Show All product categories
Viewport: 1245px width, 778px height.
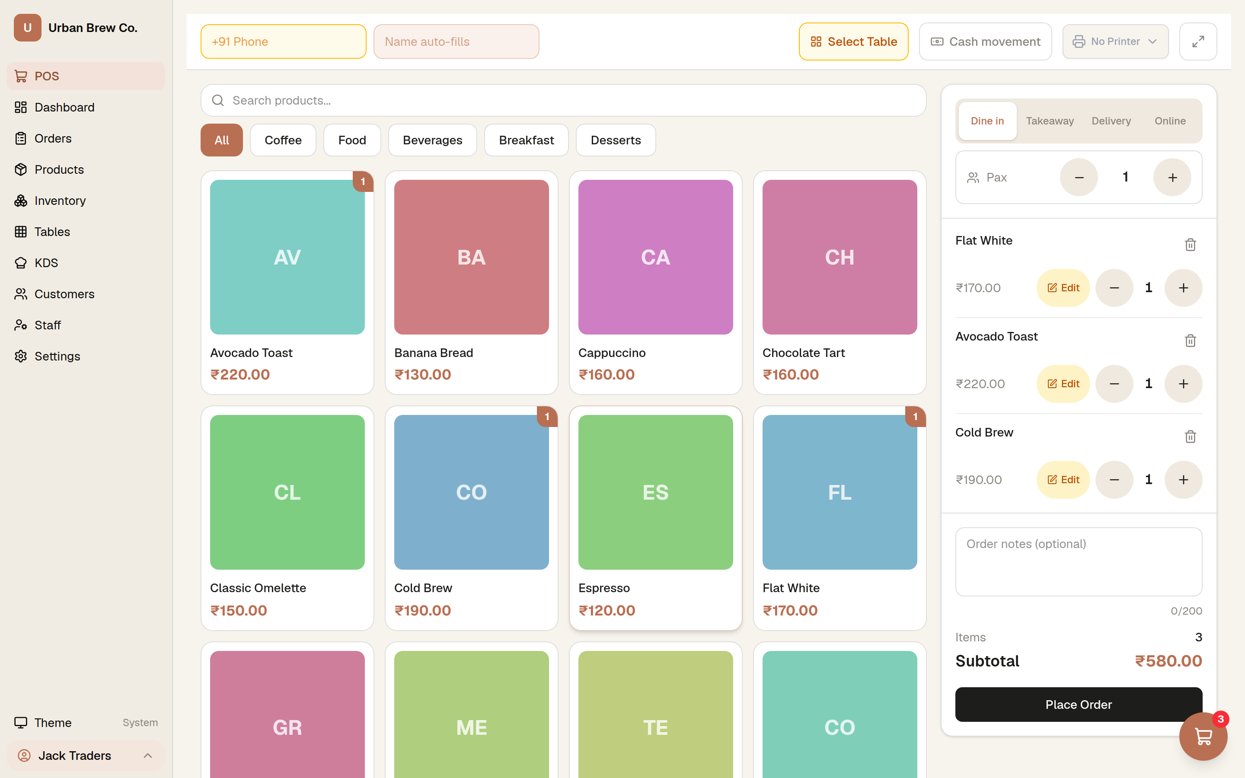tap(221, 140)
